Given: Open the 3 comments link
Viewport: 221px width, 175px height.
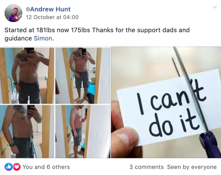Looking at the screenshot, I should point(147,167).
